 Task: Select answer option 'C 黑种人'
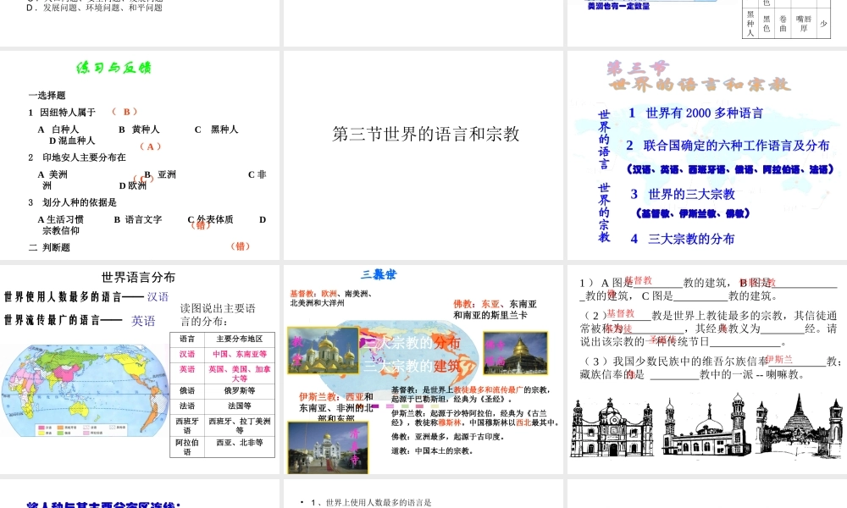click(216, 130)
